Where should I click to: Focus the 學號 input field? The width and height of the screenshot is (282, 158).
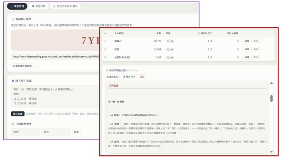(25, 132)
